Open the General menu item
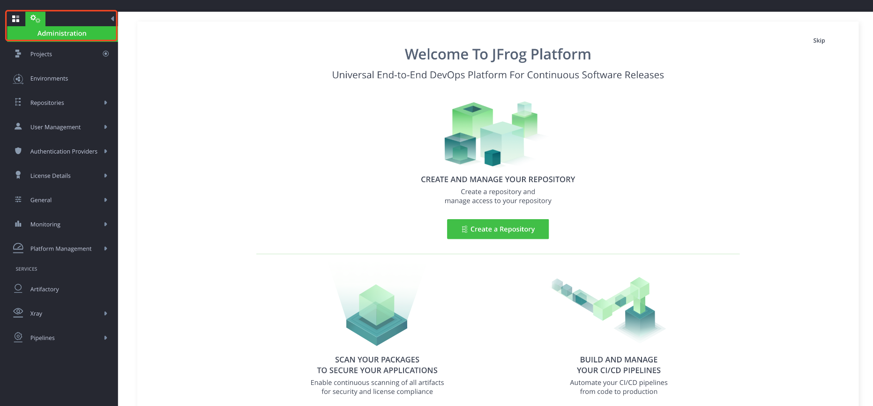The height and width of the screenshot is (406, 873). pyautogui.click(x=41, y=200)
